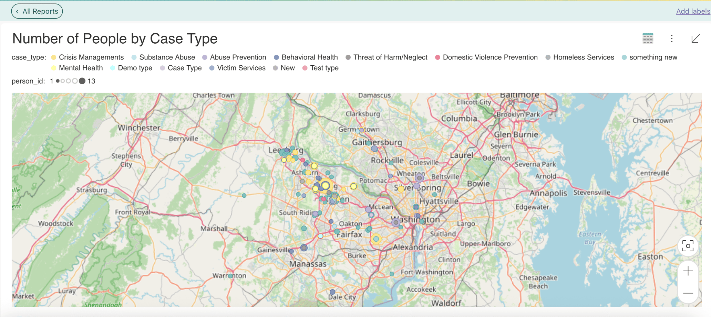Click the pink Domestic Violence Prevention dot

tap(437, 57)
